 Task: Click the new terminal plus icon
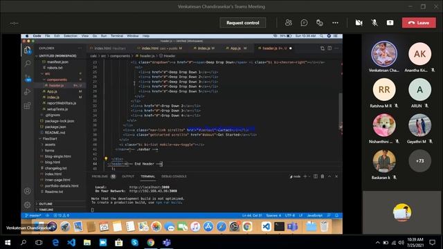pyautogui.click(x=305, y=176)
